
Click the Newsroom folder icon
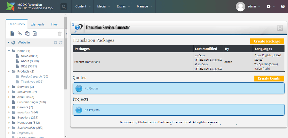coord(13,123)
